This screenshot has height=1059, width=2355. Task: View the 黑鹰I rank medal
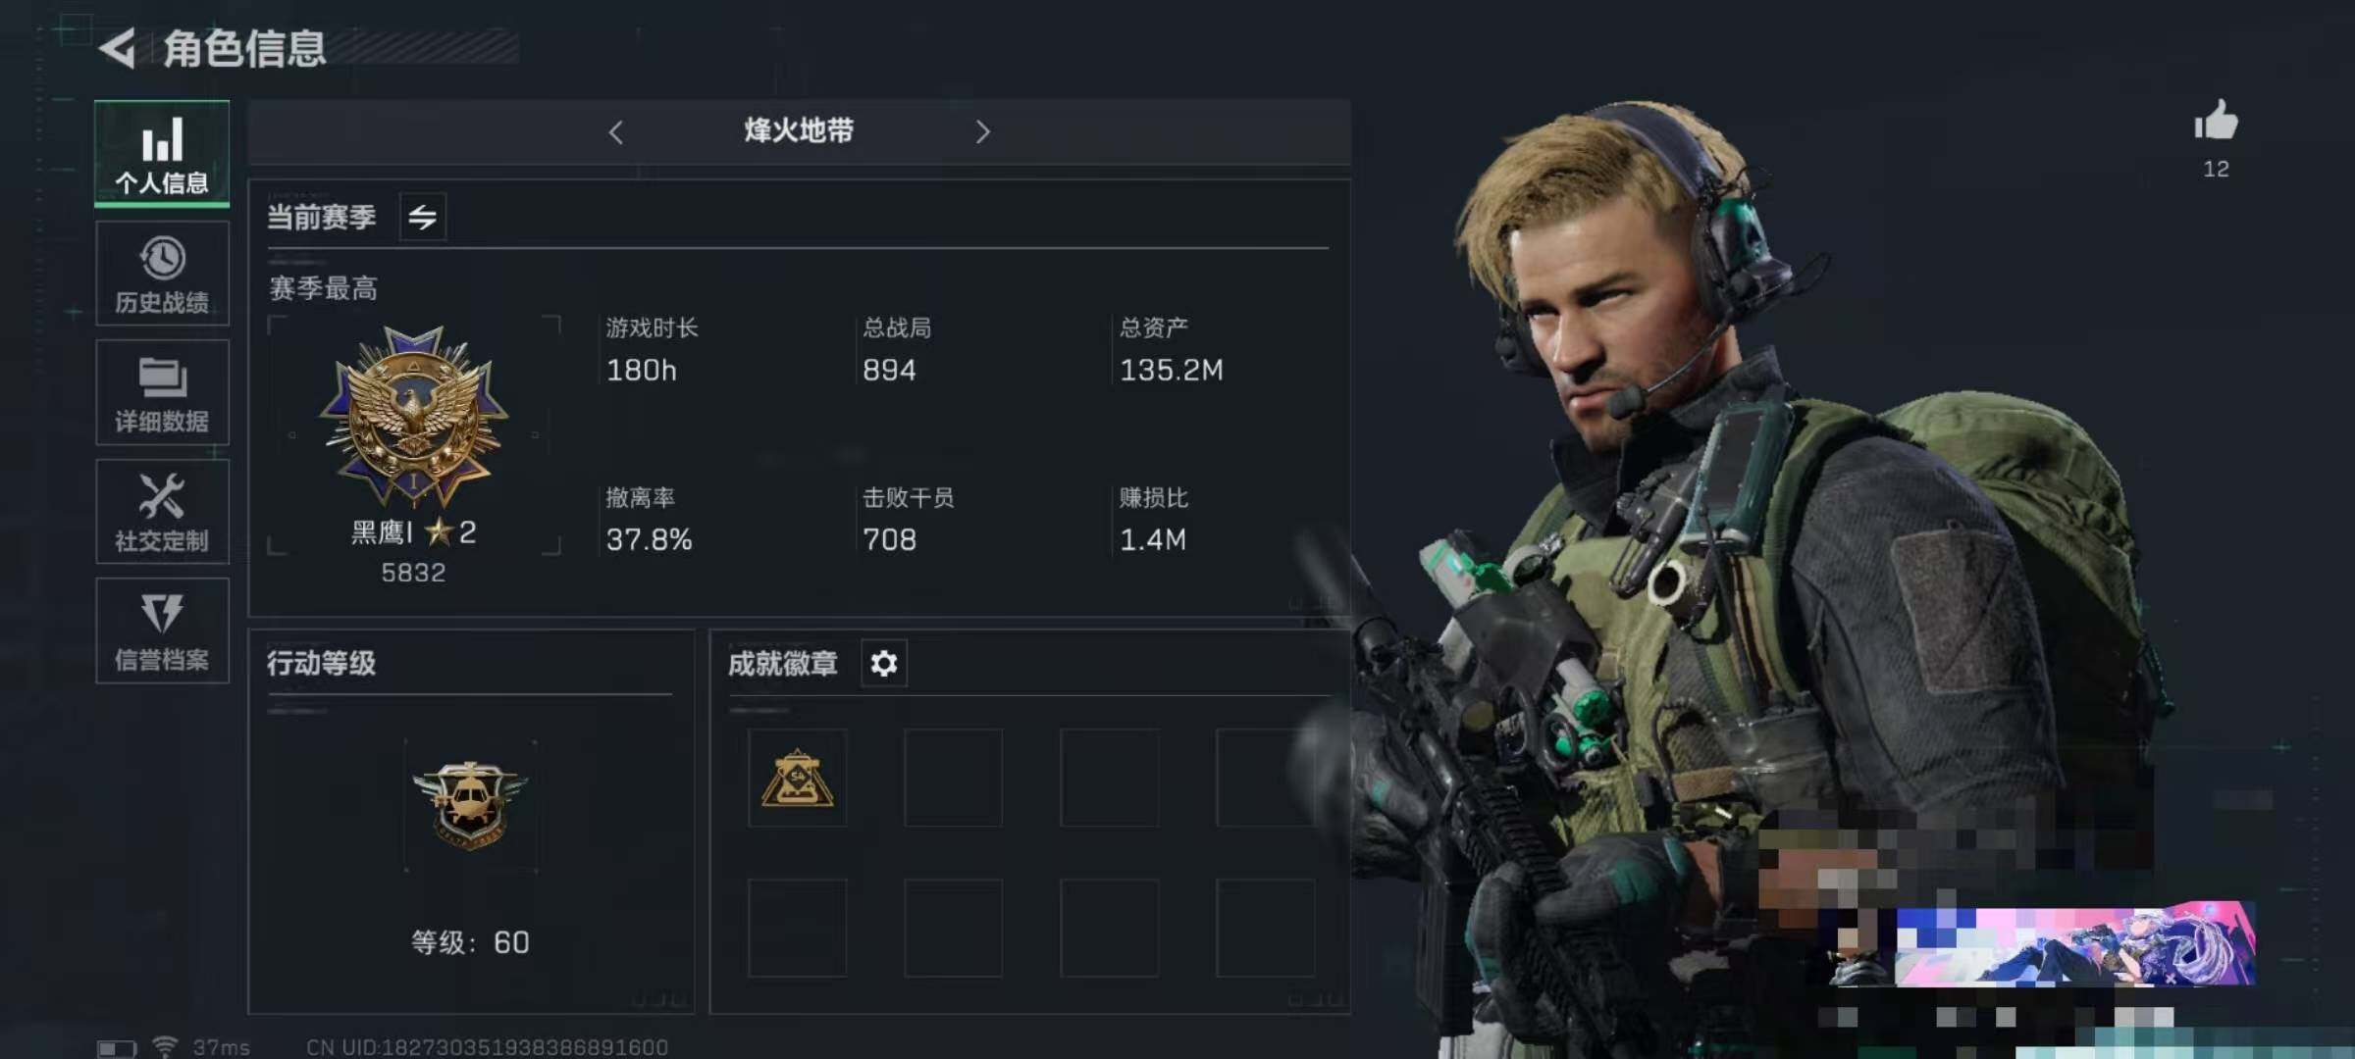pos(414,416)
